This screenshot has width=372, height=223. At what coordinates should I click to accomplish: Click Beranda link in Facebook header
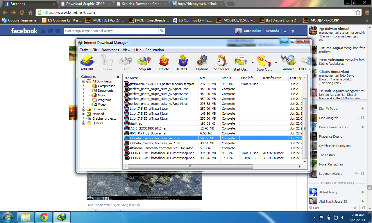point(272,31)
